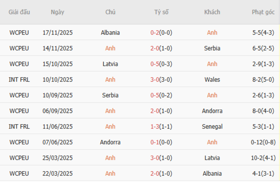The width and height of the screenshot is (280, 183).
Task: Open the Senegal team link
Action: (212, 127)
